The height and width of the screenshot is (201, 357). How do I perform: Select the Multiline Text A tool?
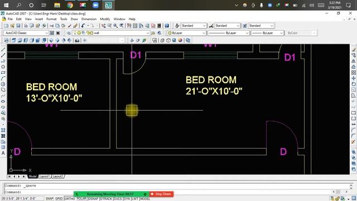[x=3, y=153]
